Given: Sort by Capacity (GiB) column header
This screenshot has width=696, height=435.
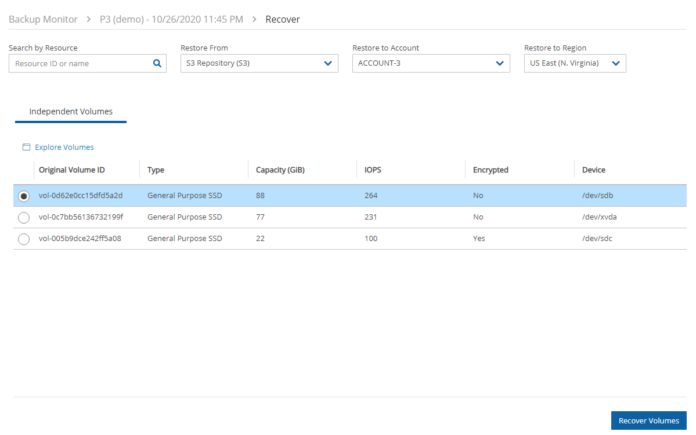Looking at the screenshot, I should click(280, 170).
